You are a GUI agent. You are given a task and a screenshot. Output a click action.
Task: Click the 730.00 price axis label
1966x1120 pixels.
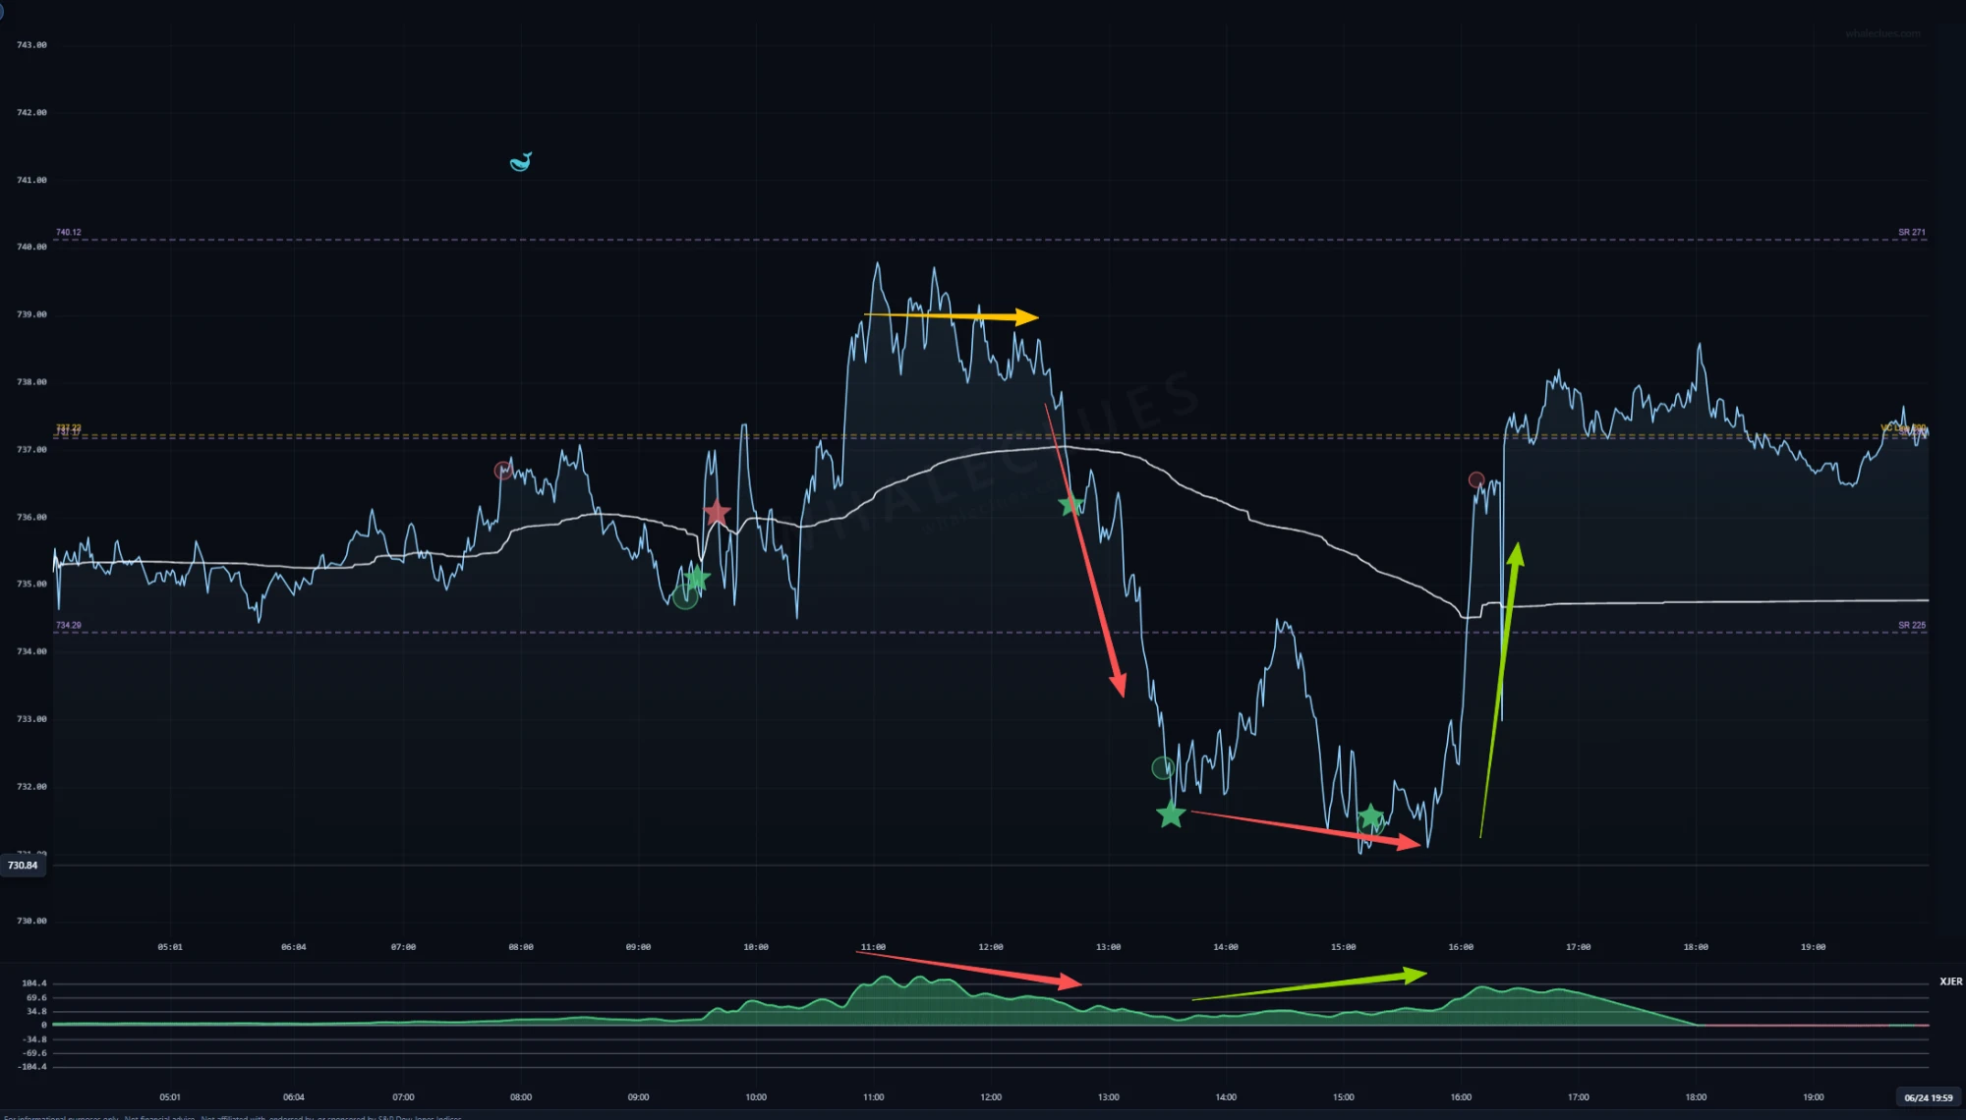31,922
